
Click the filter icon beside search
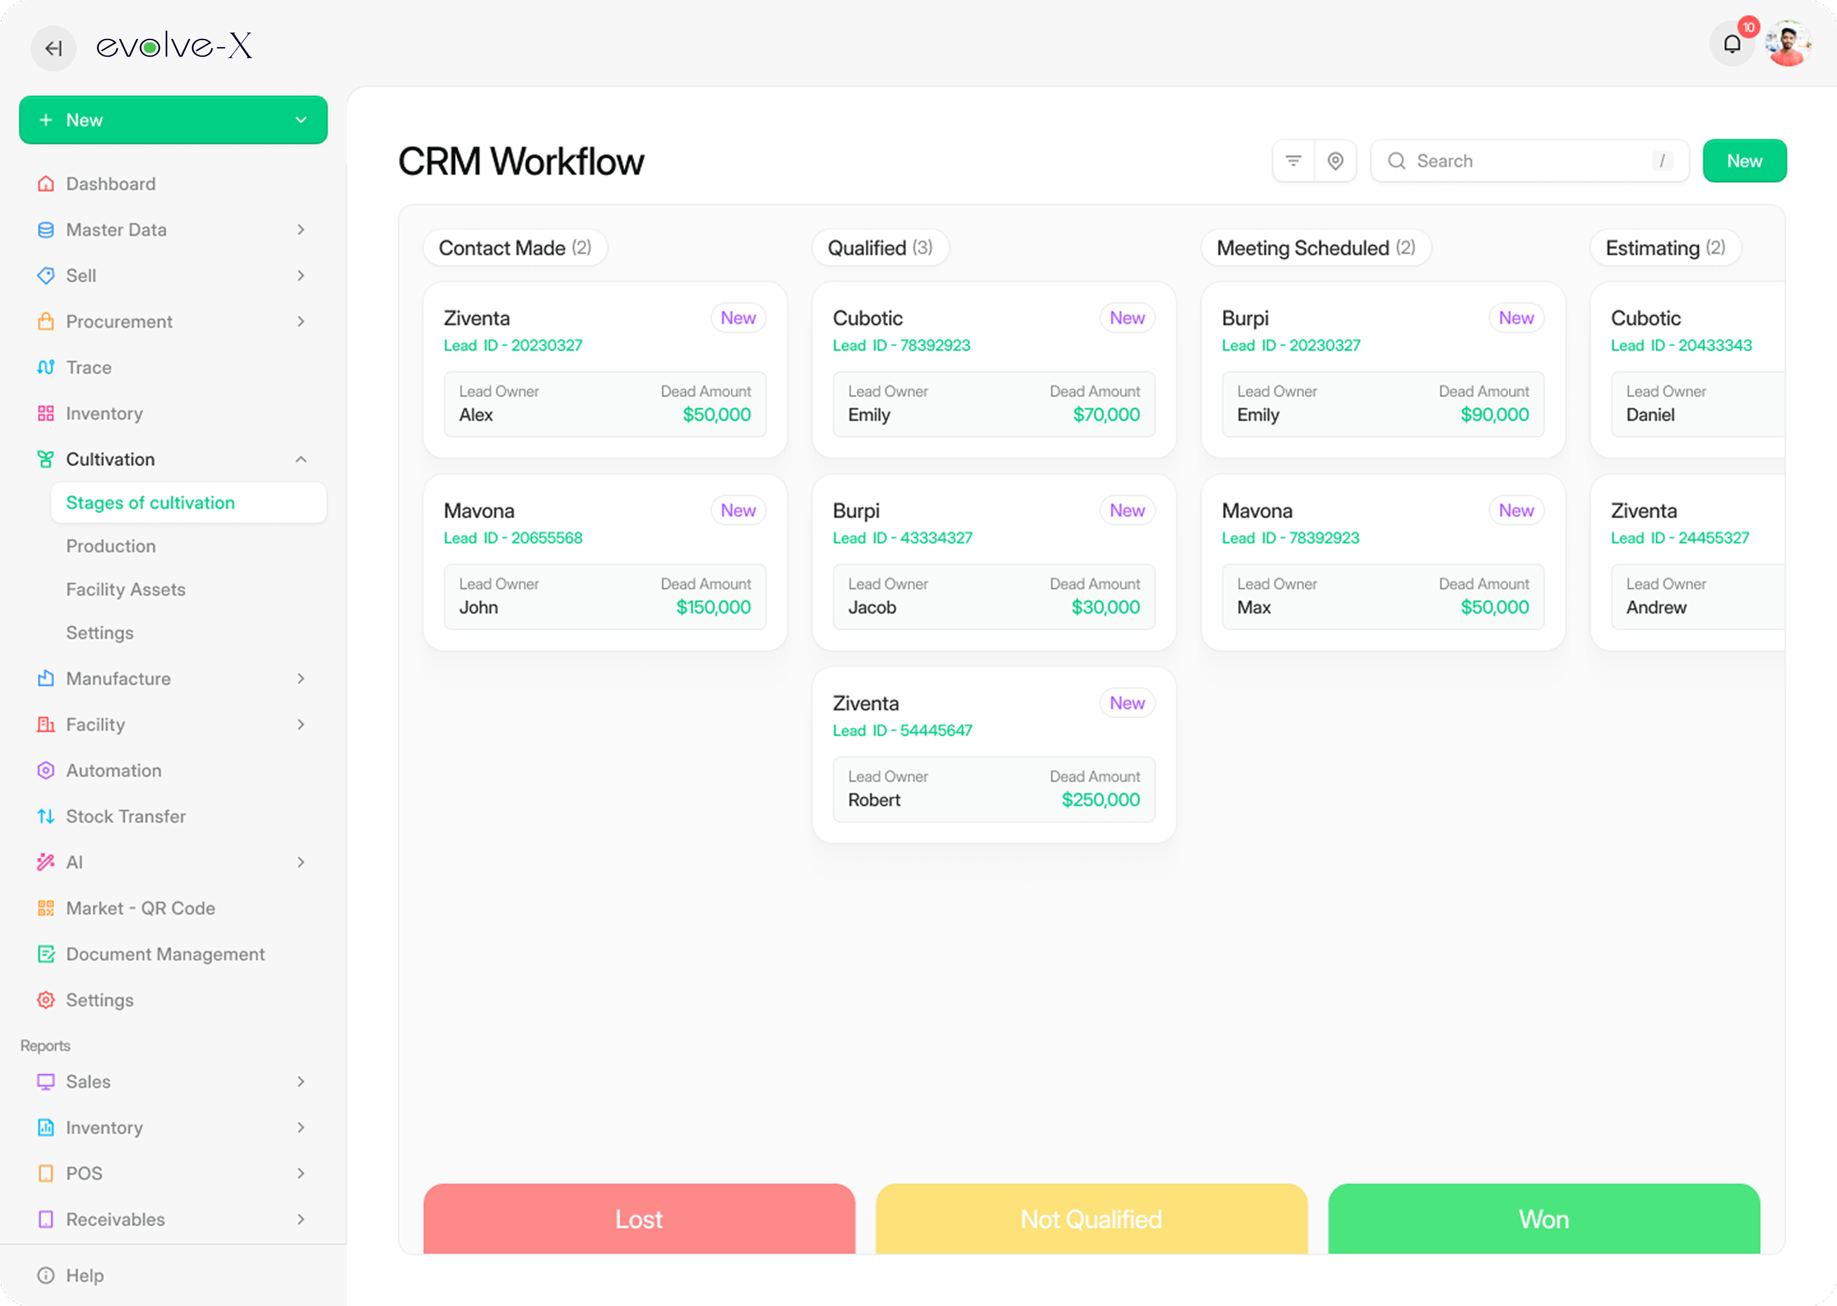point(1294,161)
